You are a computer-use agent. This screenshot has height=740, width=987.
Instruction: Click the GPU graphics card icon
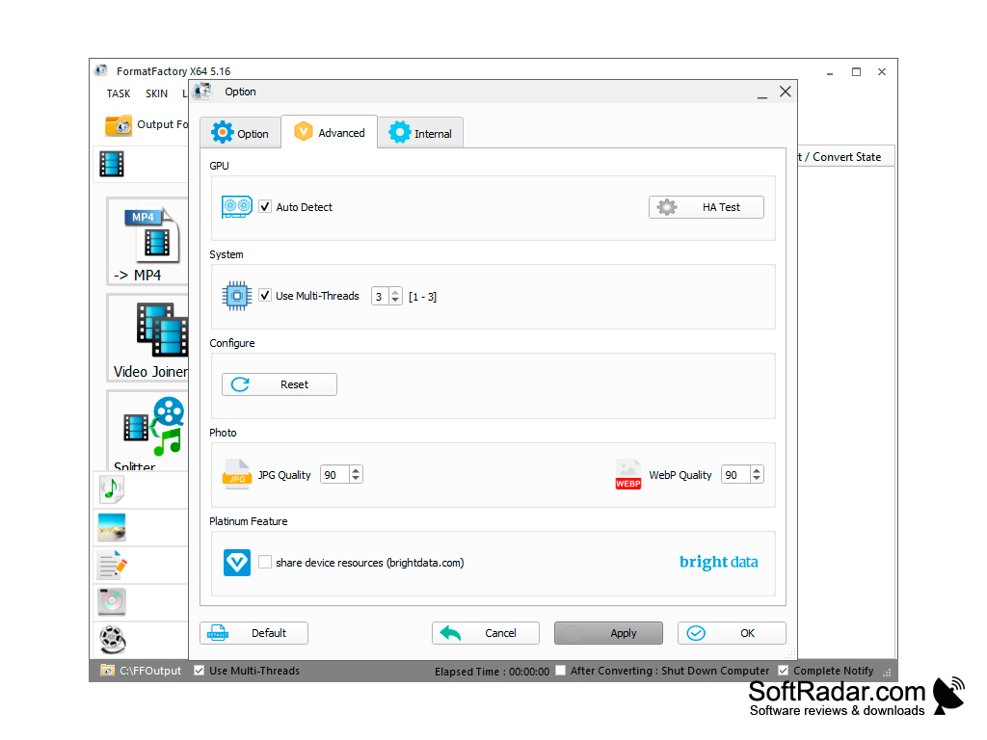(237, 206)
